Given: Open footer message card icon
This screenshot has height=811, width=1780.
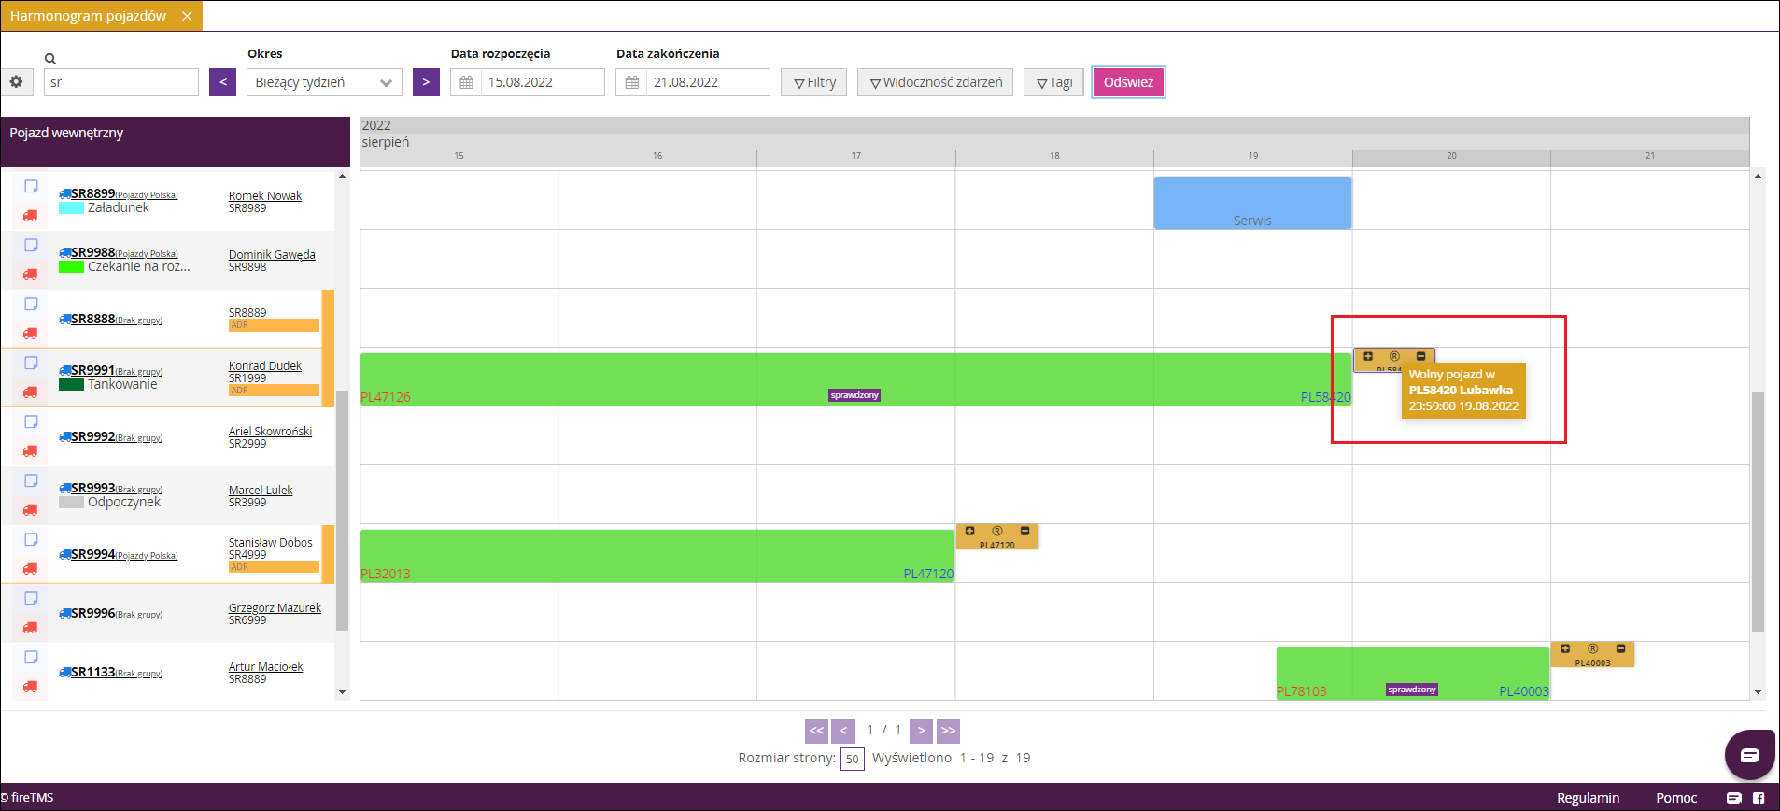Looking at the screenshot, I should pyautogui.click(x=1734, y=798).
